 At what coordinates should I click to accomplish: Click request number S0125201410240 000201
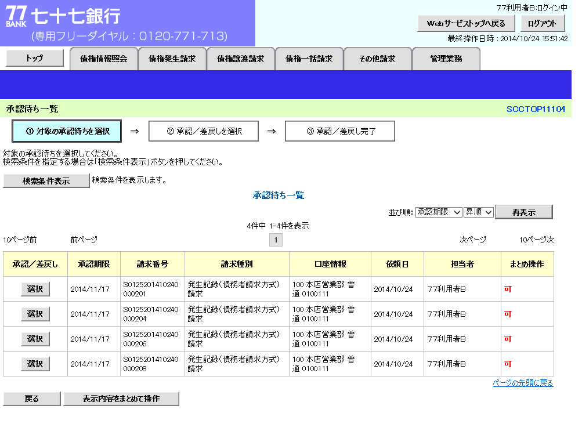tap(151, 289)
